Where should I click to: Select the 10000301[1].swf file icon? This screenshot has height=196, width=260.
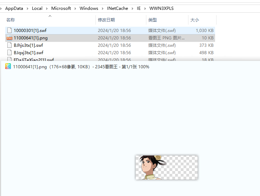9,30
